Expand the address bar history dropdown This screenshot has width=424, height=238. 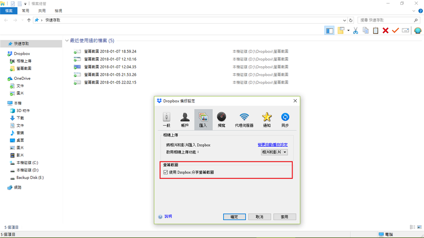point(344,20)
